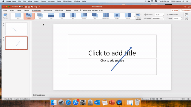Image resolution: width=191 pixels, height=107 pixels.
Task: Click the Home icon in title bar
Action: click(26, 7)
